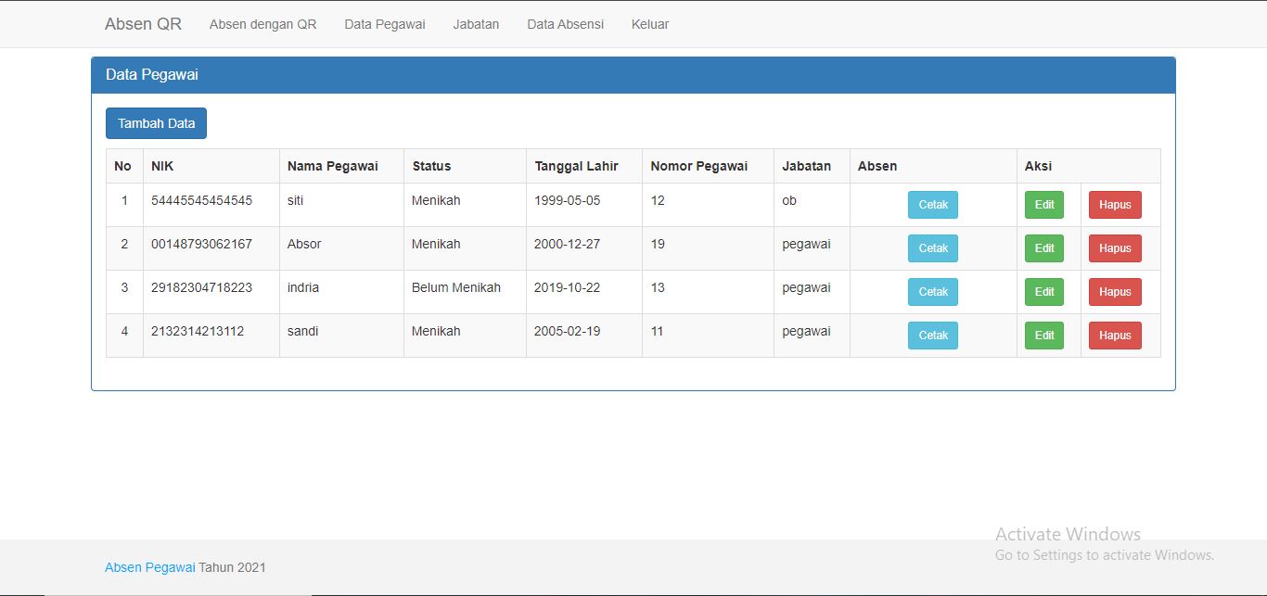The width and height of the screenshot is (1267, 596).
Task: Edit the record for siti
Action: pyautogui.click(x=1043, y=205)
